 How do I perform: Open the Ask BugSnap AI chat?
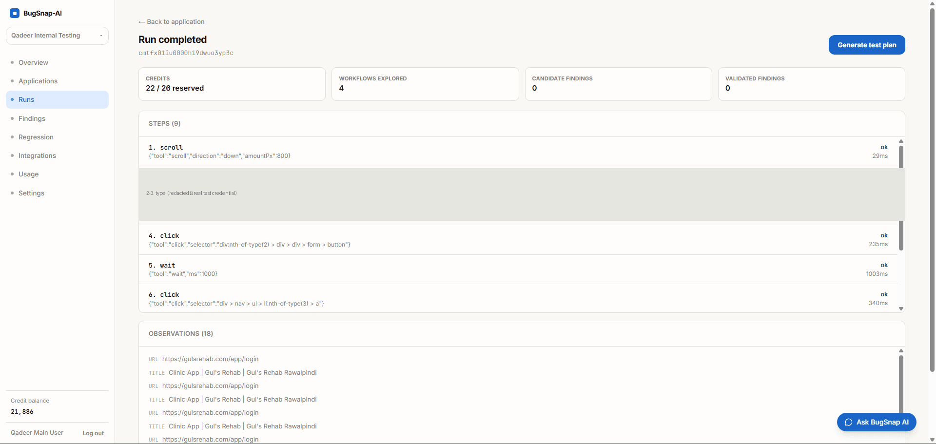pos(877,422)
